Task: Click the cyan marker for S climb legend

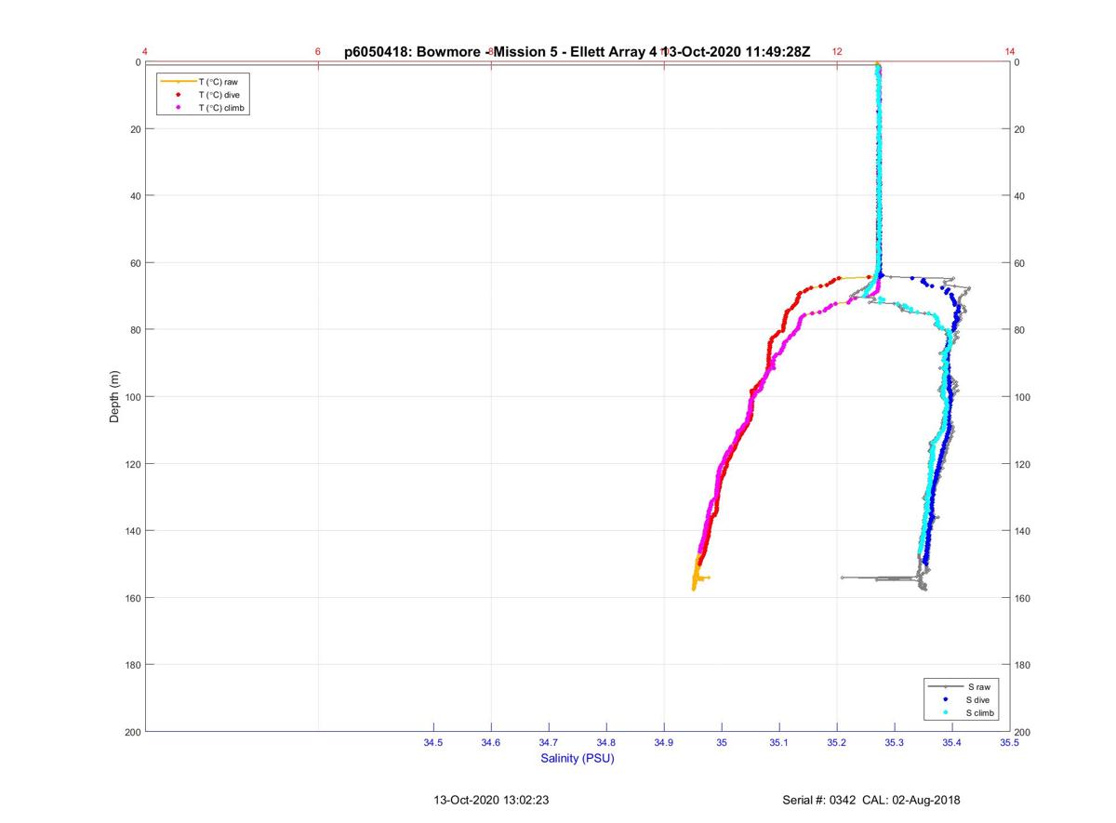Action: click(945, 712)
